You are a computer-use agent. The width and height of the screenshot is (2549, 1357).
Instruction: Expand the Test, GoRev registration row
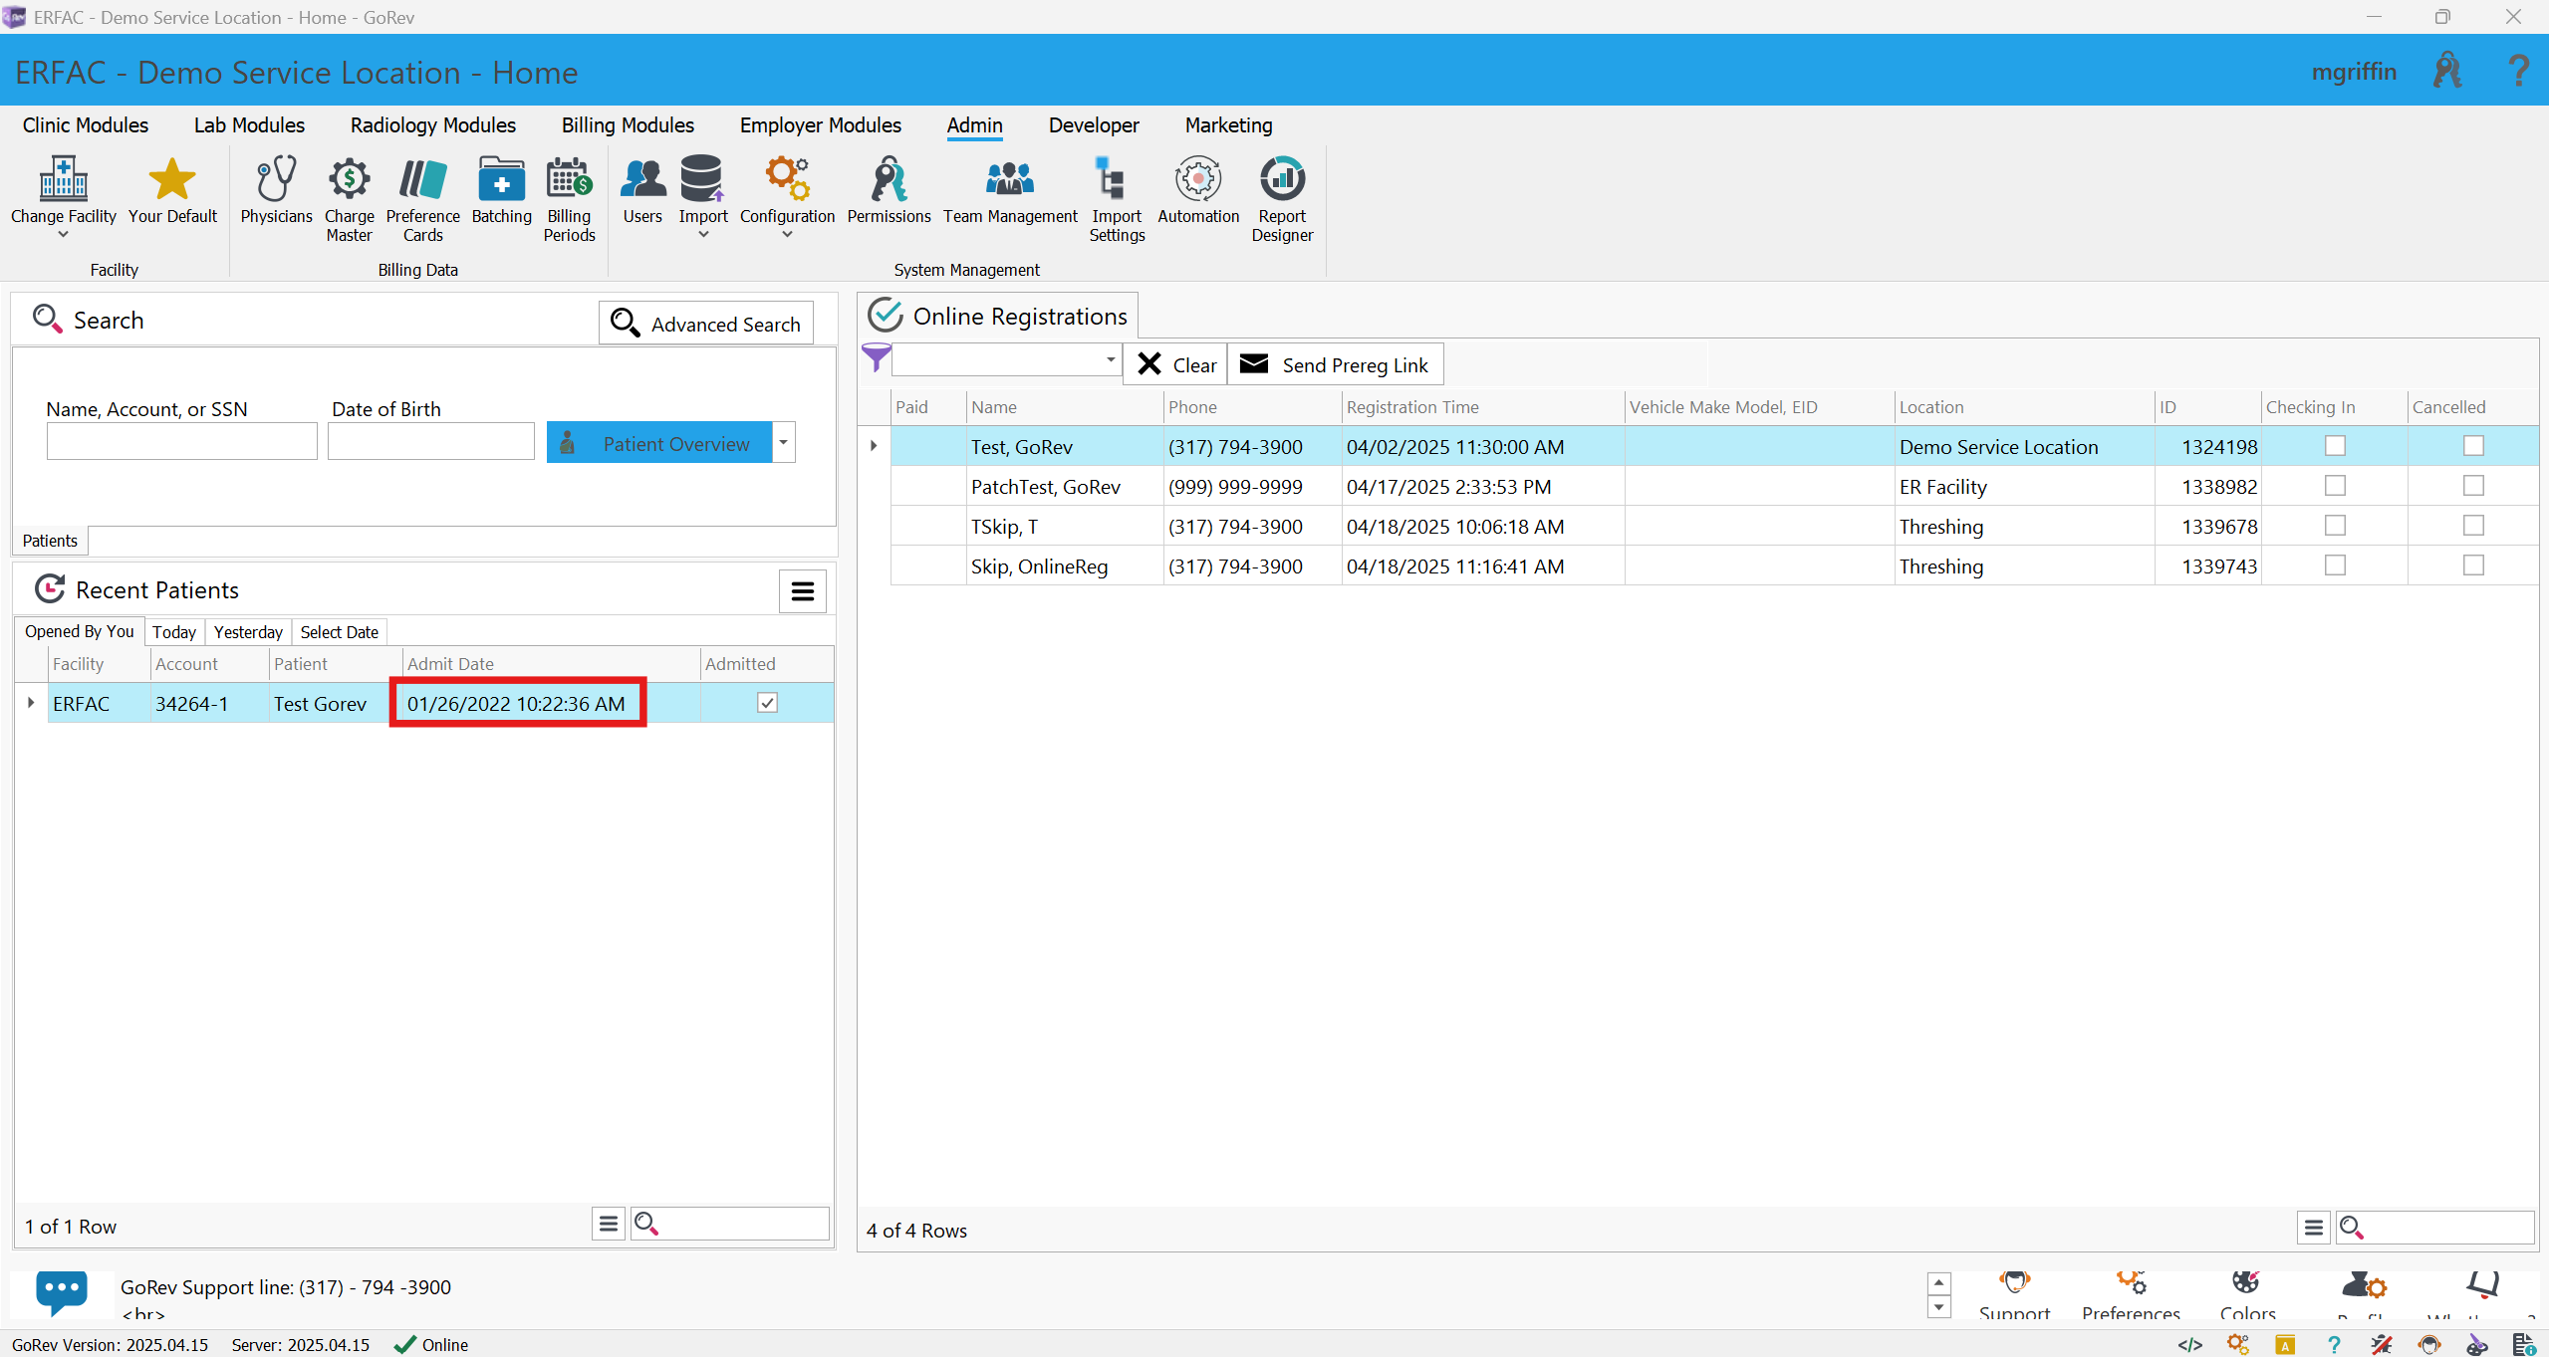tap(874, 446)
